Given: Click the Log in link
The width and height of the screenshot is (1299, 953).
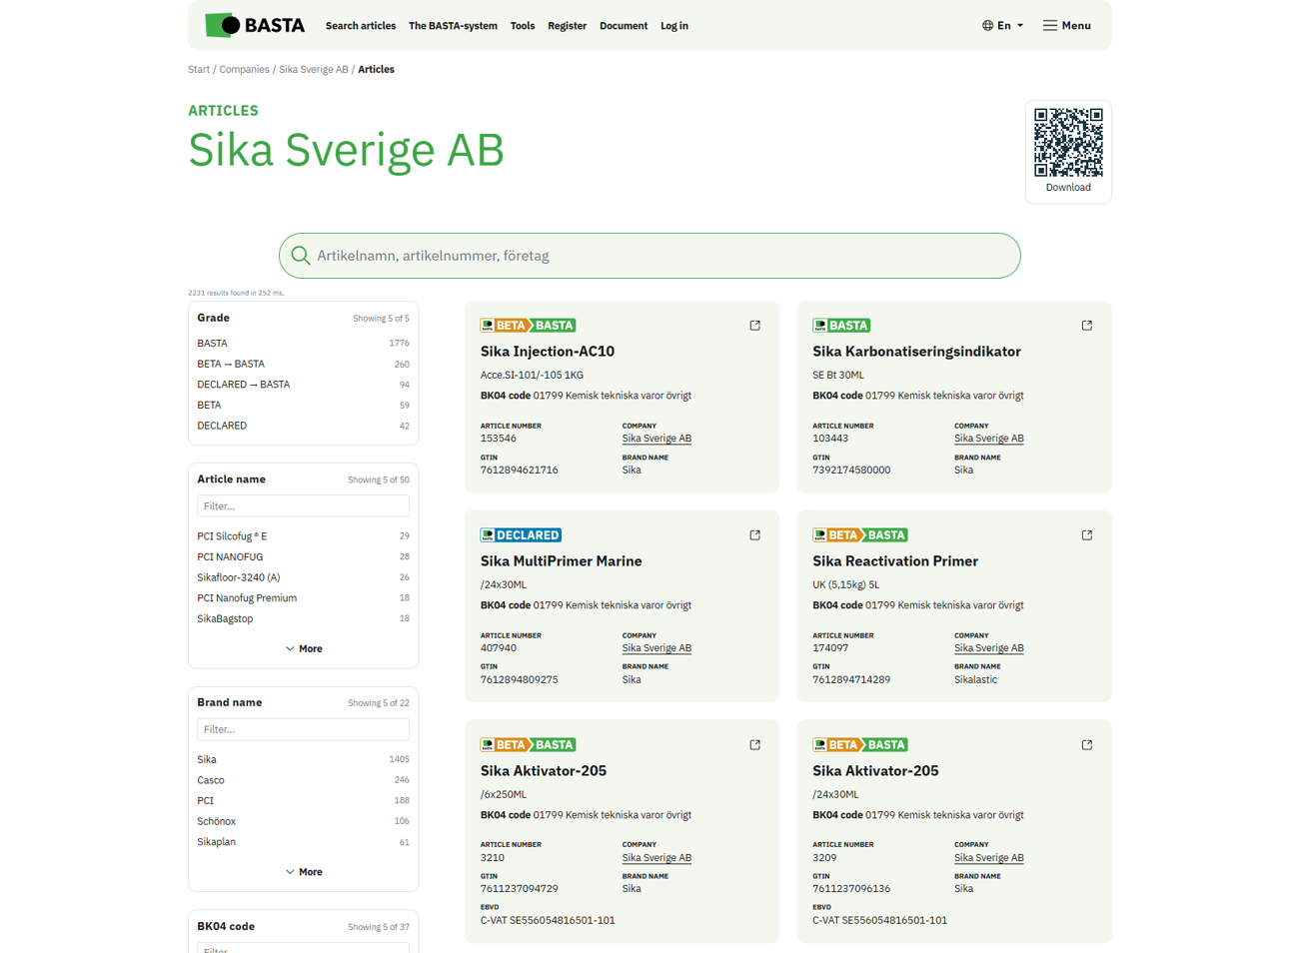Looking at the screenshot, I should click(673, 26).
